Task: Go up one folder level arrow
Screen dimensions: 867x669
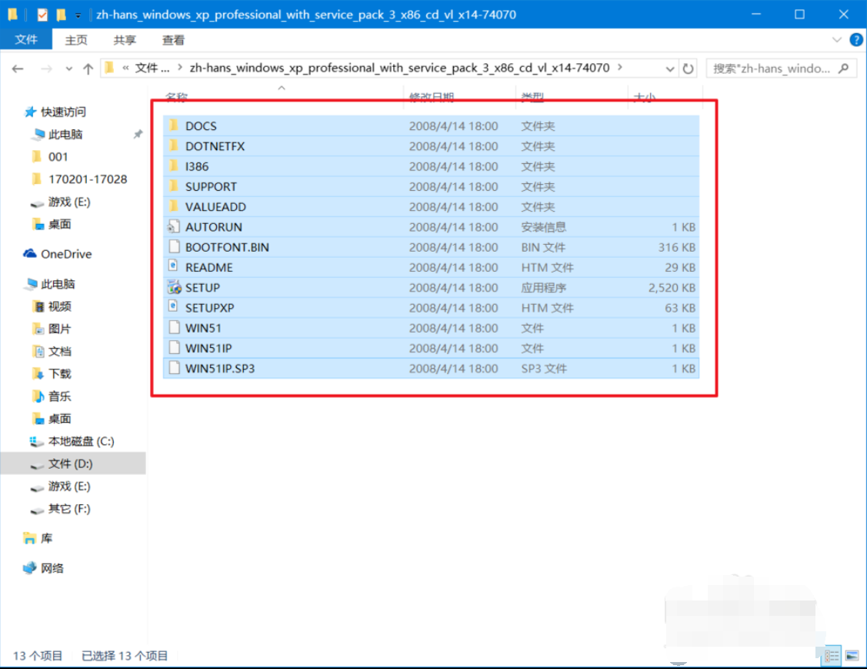Action: click(88, 69)
